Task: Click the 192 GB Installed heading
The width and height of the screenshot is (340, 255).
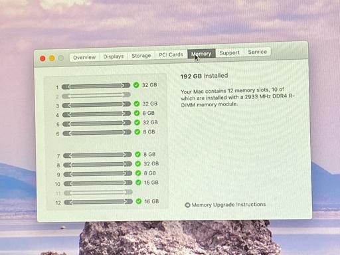Action: coord(204,76)
